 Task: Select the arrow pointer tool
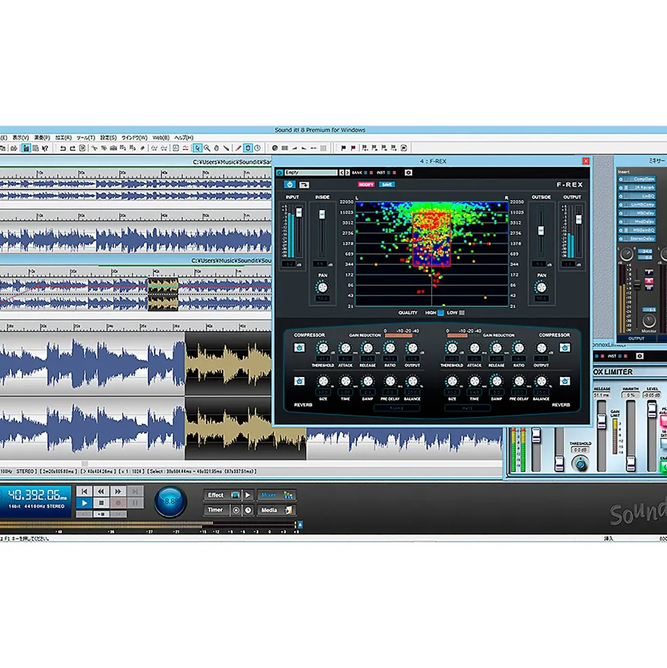(x=197, y=149)
